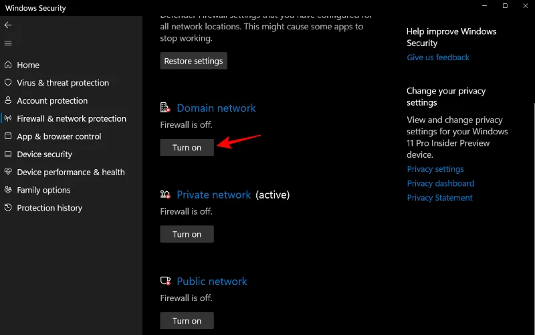The width and height of the screenshot is (535, 335).
Task: Click the 'Change your privacy settings' heading
Action: click(x=446, y=96)
